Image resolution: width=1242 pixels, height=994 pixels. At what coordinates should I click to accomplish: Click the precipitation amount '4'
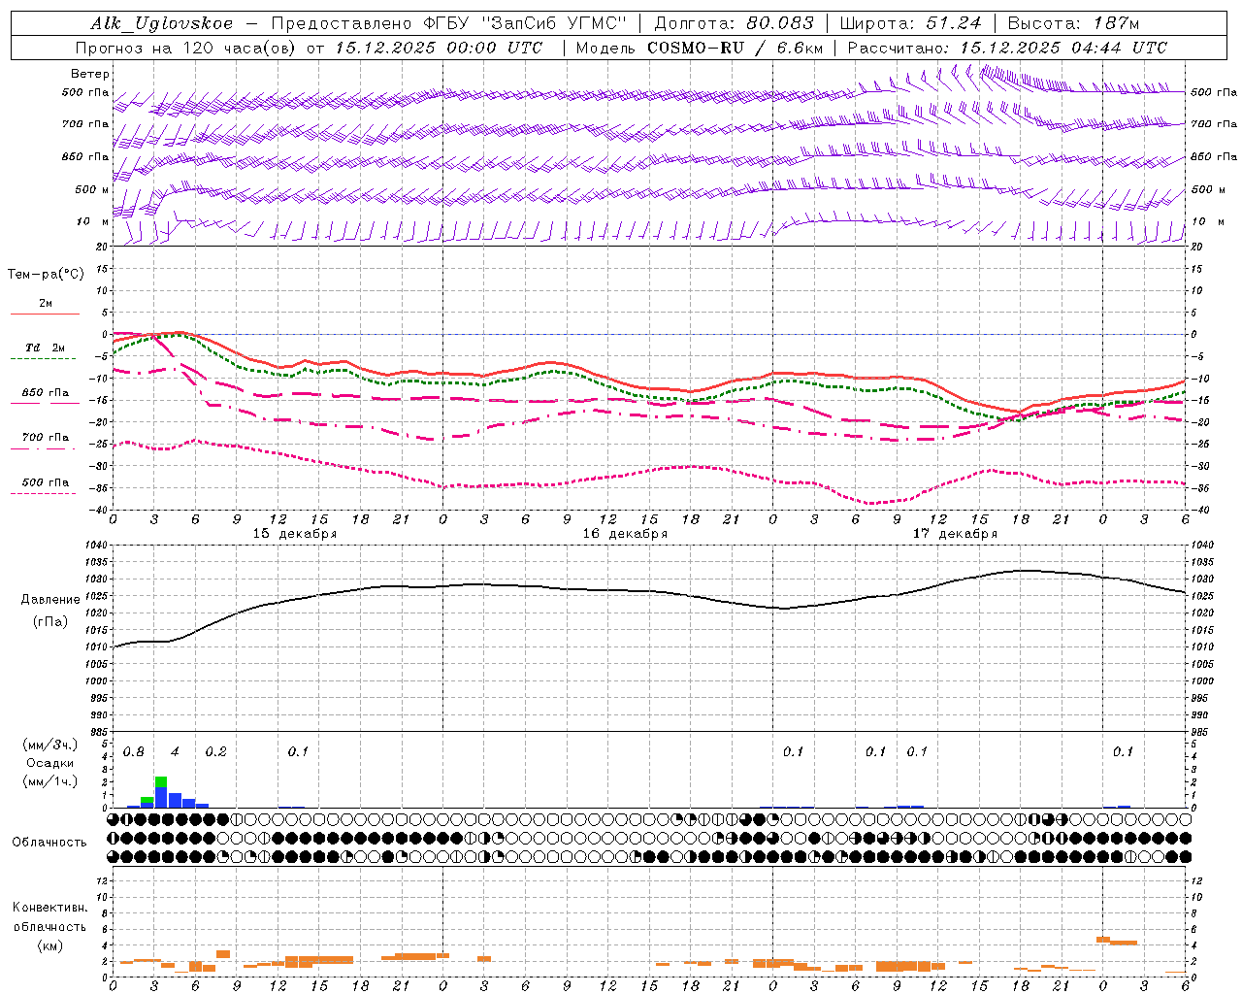click(175, 752)
